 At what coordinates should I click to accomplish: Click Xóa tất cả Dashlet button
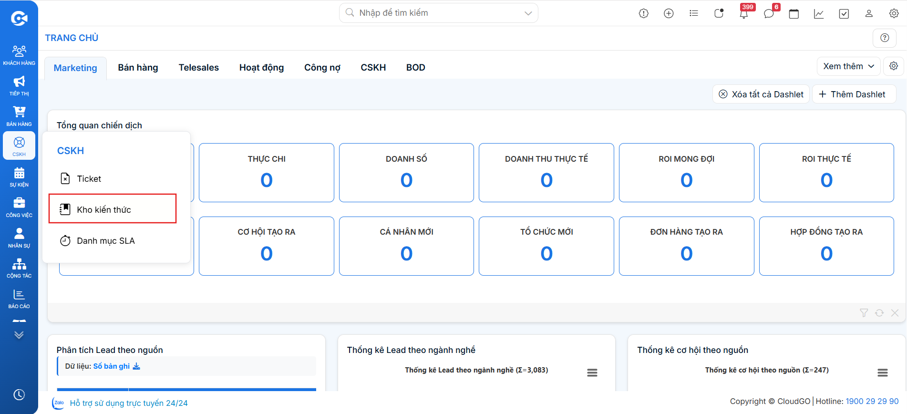(x=761, y=94)
